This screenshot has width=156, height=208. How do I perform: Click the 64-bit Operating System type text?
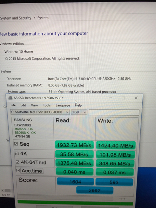pyautogui.click(x=82, y=92)
